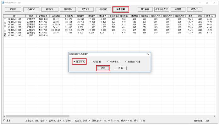Open the 计算器 calculator

pos(178,9)
